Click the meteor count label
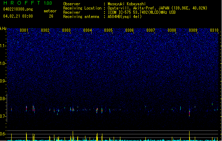 tap(50, 11)
